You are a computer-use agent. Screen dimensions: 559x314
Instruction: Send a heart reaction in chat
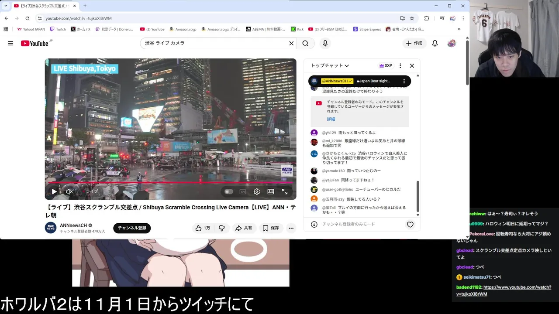[410, 225]
